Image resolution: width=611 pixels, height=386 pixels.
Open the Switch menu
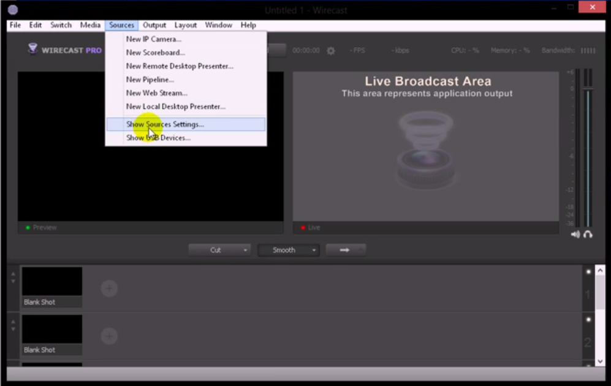coord(61,25)
